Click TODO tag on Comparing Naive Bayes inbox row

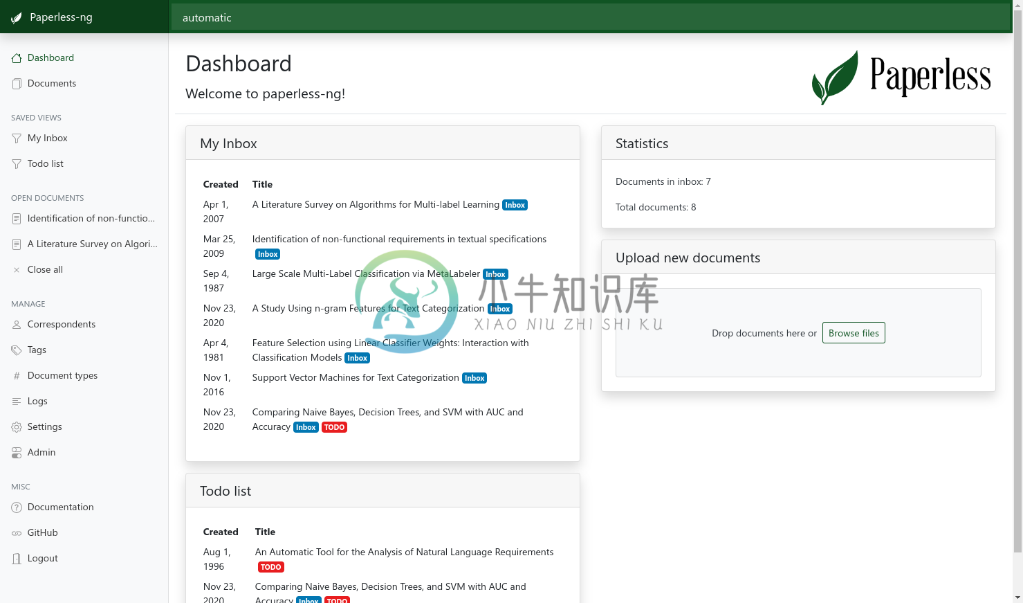pyautogui.click(x=334, y=427)
